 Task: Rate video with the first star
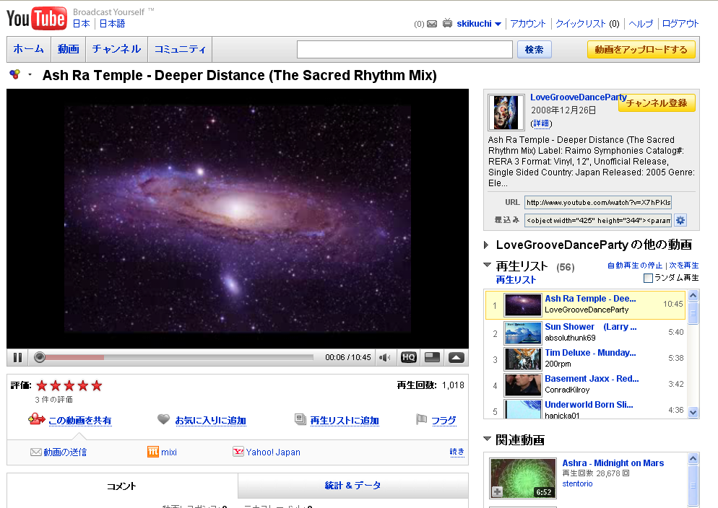[42, 385]
